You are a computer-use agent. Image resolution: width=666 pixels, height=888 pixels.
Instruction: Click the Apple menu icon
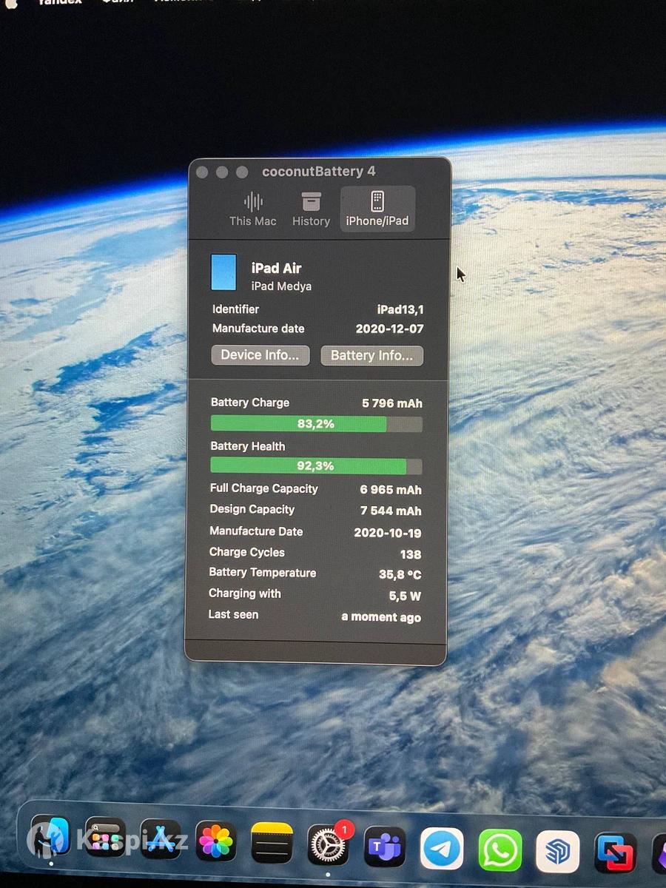tap(11, 3)
